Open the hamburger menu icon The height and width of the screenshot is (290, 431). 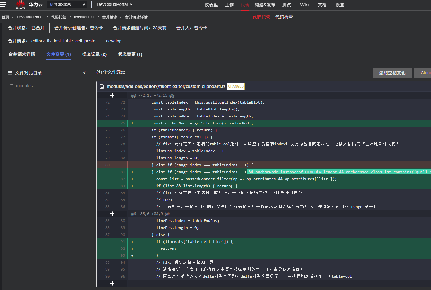click(x=3, y=4)
